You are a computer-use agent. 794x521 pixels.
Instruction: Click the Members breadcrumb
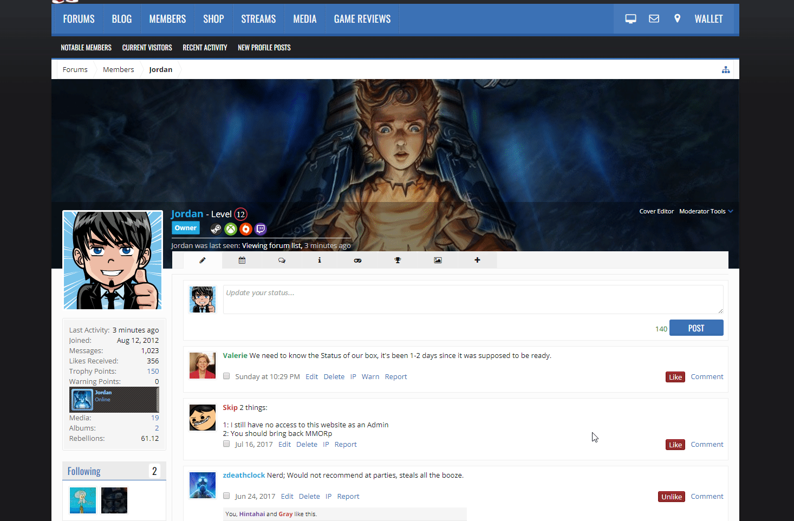pyautogui.click(x=118, y=70)
